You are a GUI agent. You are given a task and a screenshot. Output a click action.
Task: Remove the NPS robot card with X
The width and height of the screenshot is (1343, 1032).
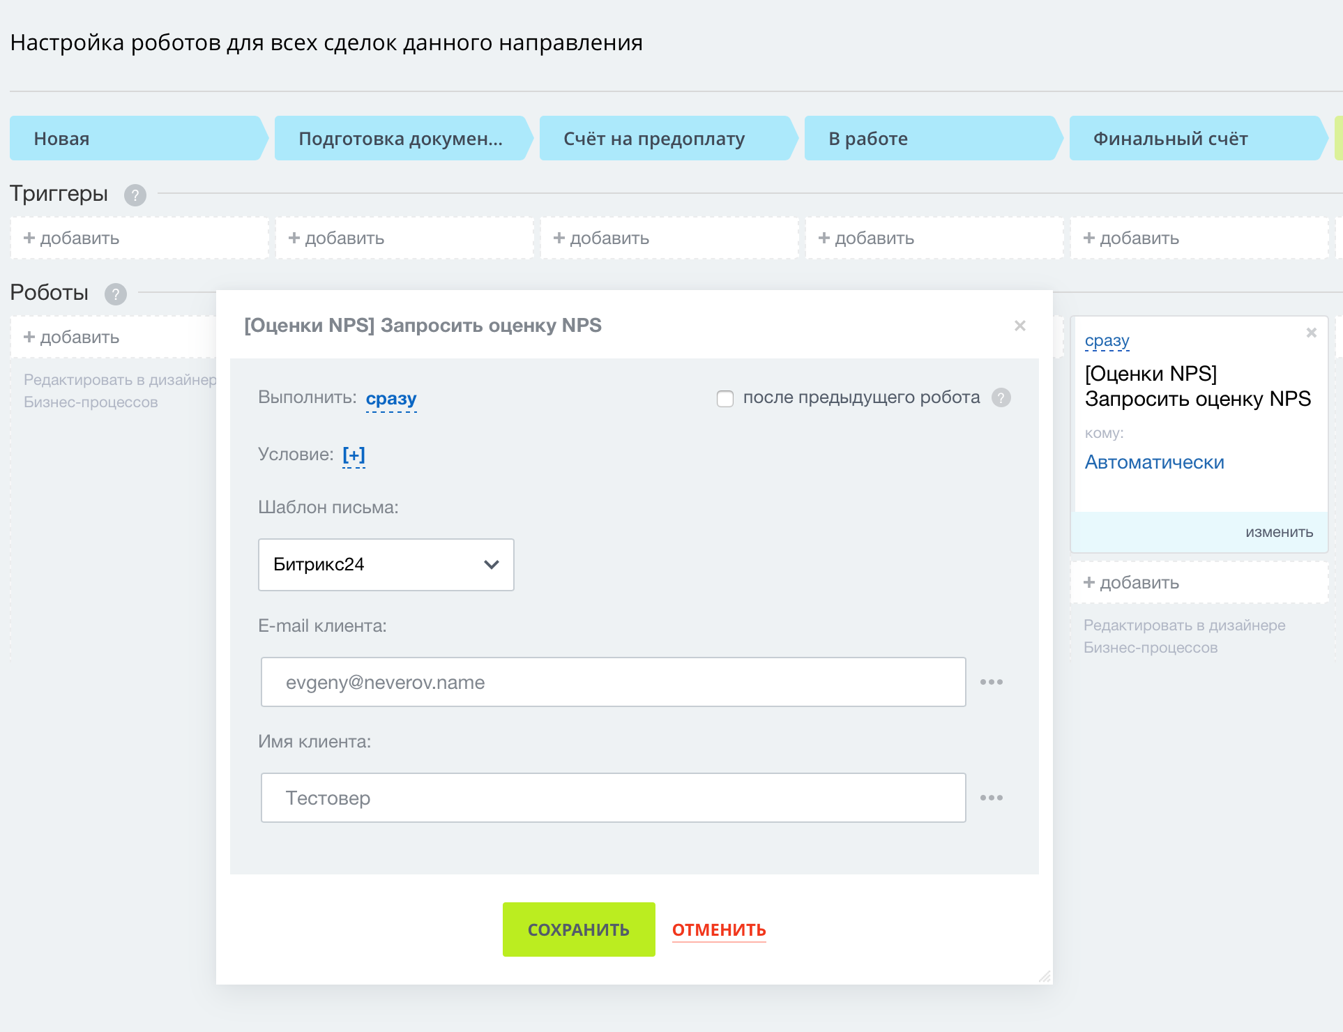click(x=1311, y=333)
